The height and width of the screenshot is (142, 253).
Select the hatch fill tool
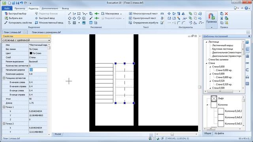point(74,23)
